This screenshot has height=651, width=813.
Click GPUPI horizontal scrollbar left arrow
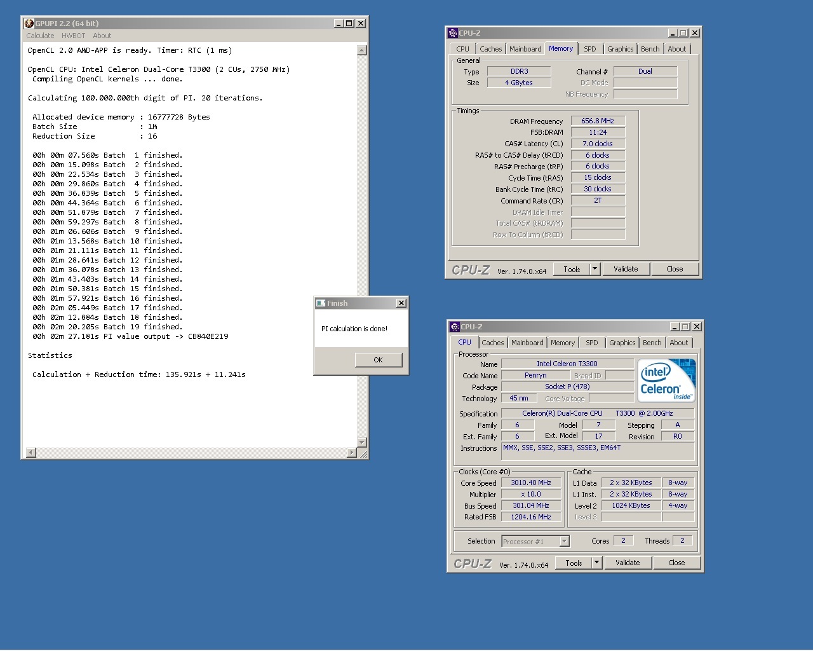(x=31, y=453)
